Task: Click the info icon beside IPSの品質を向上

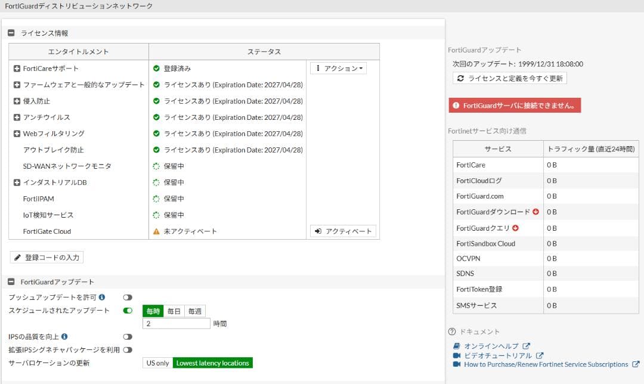Action: (64, 337)
